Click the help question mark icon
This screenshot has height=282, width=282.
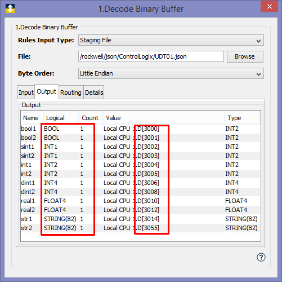coord(261,257)
